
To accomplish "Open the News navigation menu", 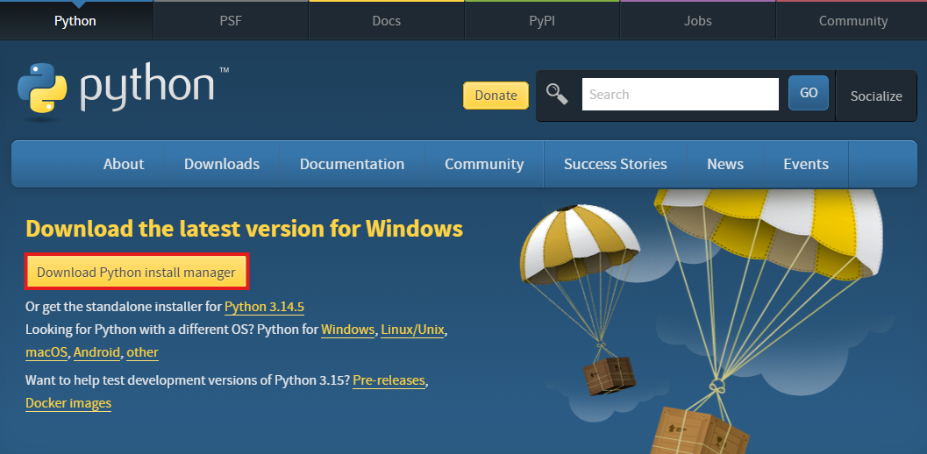I will tap(725, 164).
